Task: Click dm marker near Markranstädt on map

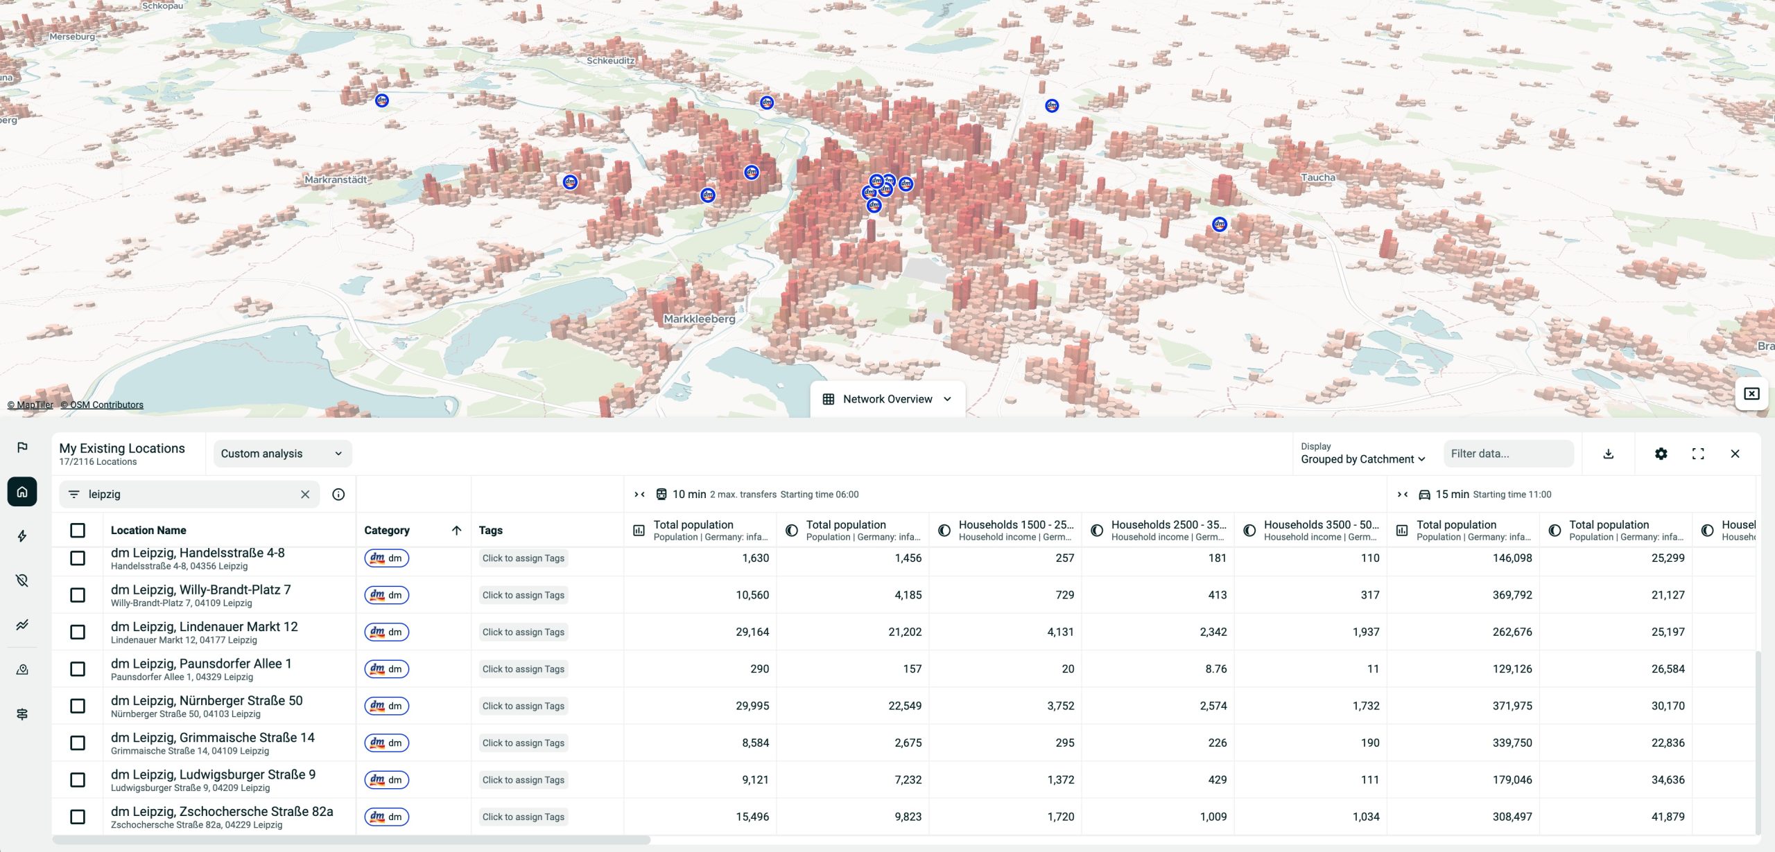Action: point(570,182)
